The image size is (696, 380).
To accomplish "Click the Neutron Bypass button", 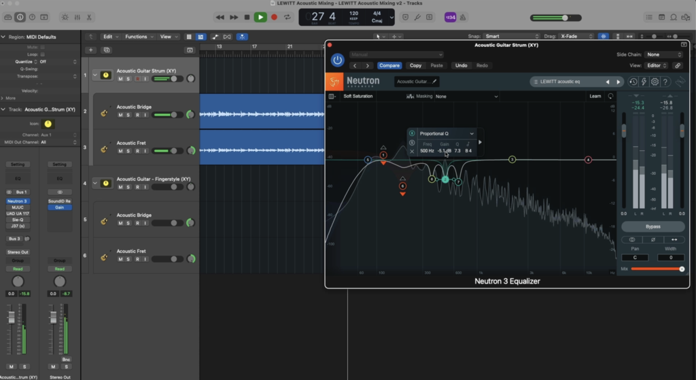I will 653,227.
